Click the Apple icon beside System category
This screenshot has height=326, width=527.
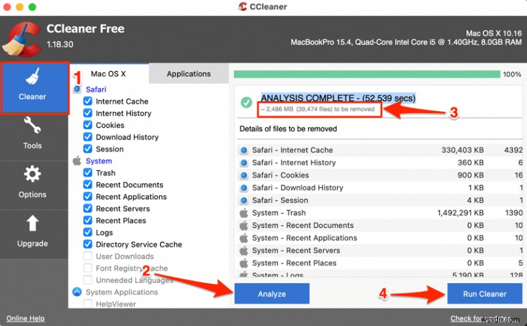tap(77, 160)
